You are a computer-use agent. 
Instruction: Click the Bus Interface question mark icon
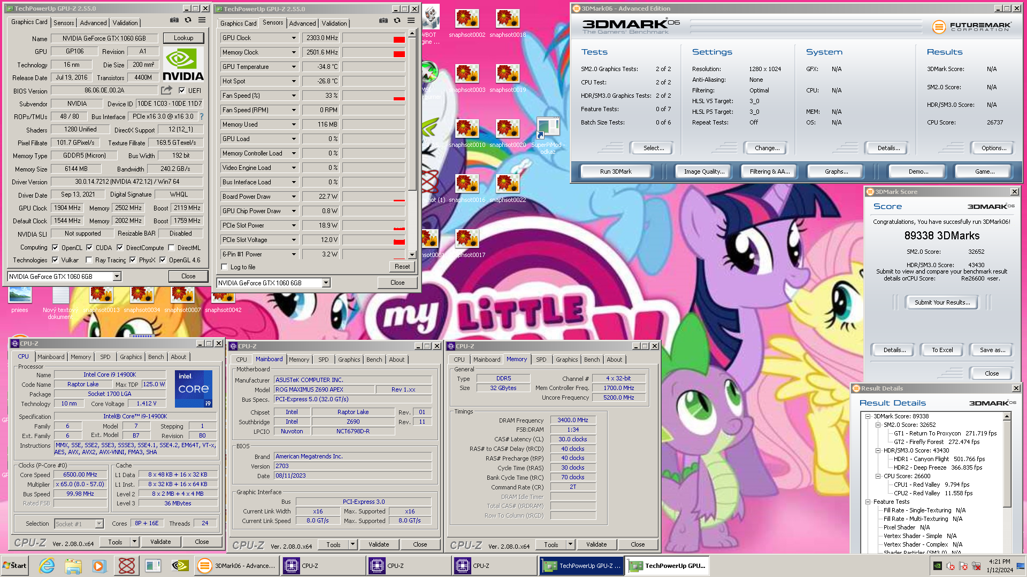(x=202, y=116)
